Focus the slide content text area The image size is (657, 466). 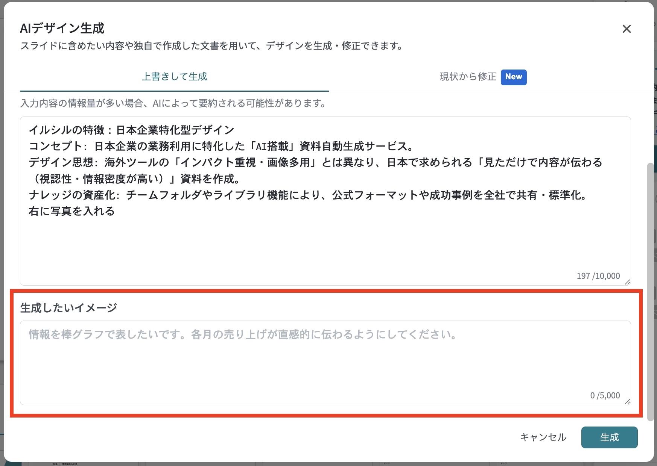[325, 201]
